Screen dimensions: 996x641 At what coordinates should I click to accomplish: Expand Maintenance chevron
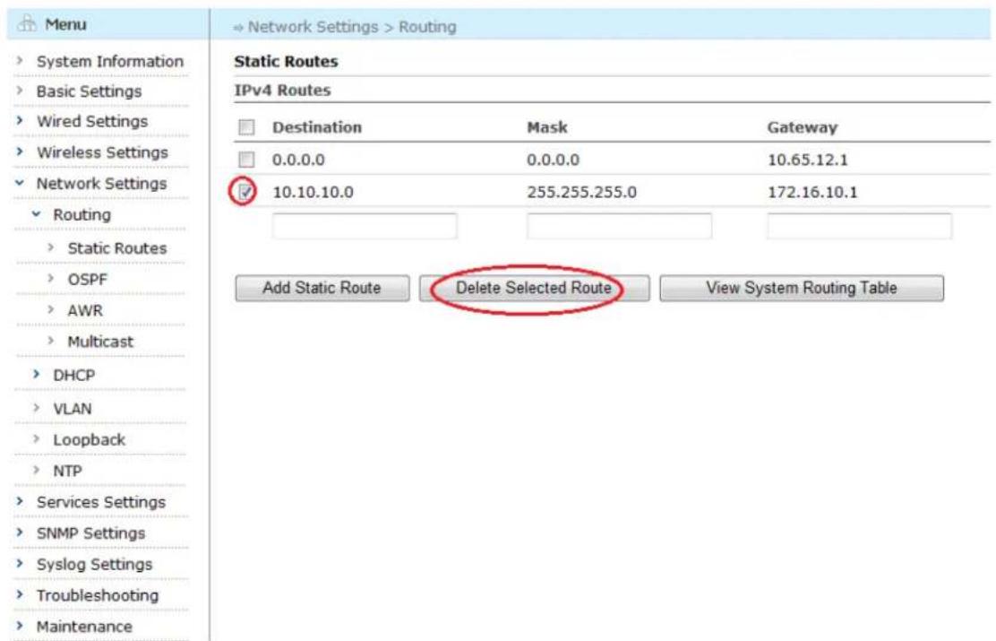20,626
